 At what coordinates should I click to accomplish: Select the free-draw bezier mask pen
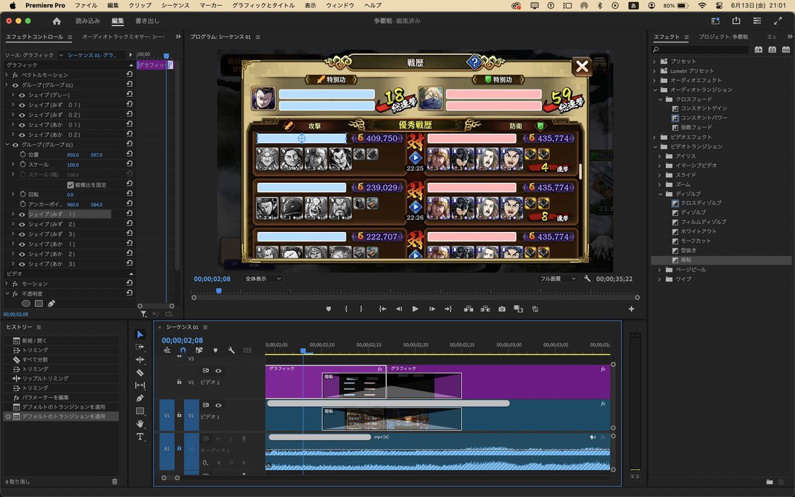(51, 304)
